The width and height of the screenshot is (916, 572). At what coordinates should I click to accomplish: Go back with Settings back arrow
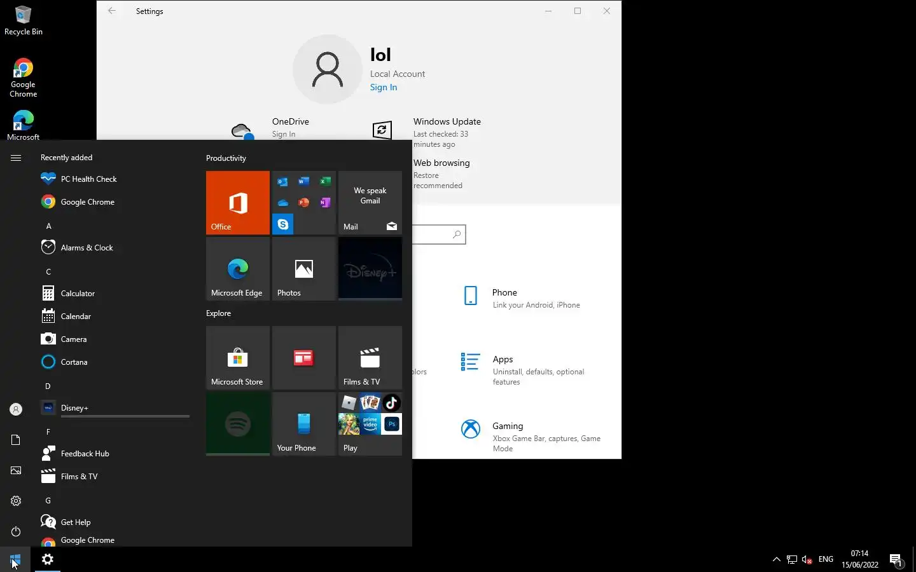tap(112, 11)
